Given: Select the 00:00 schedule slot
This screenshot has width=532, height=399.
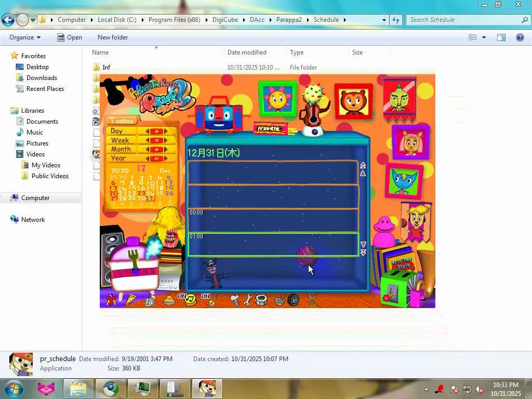Looking at the screenshot, I should click(273, 220).
